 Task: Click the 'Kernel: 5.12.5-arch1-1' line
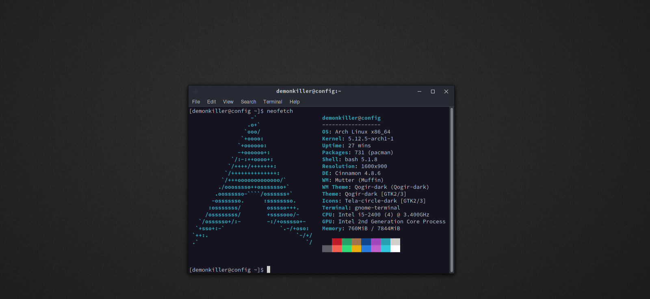(358, 139)
